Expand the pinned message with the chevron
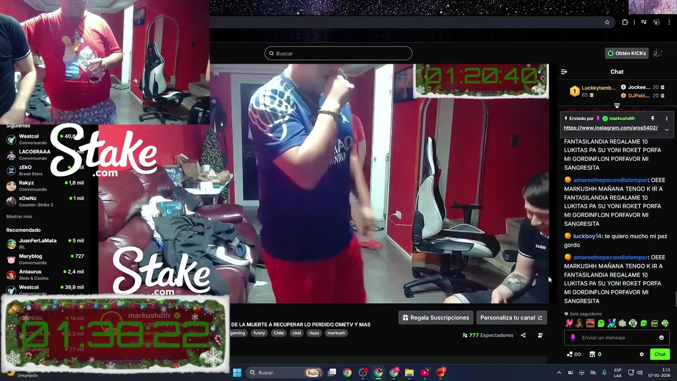Viewport: 677px width, 381px height. 666,129
